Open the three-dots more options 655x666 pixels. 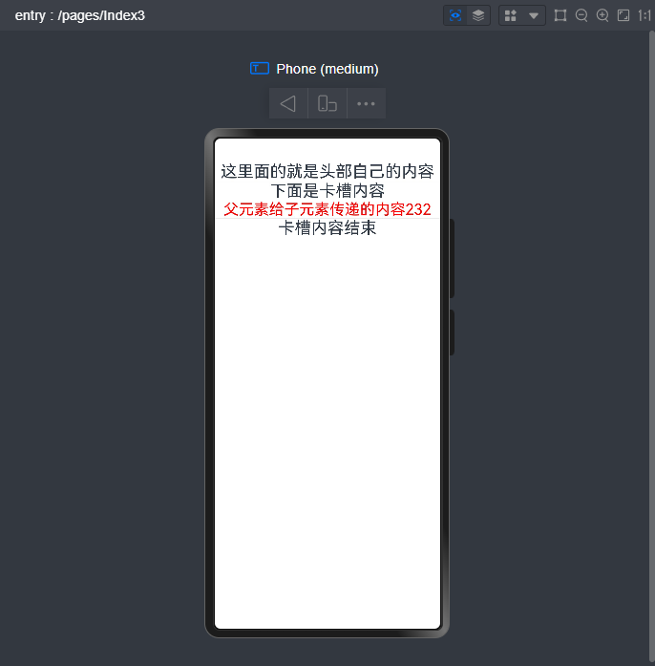[367, 103]
